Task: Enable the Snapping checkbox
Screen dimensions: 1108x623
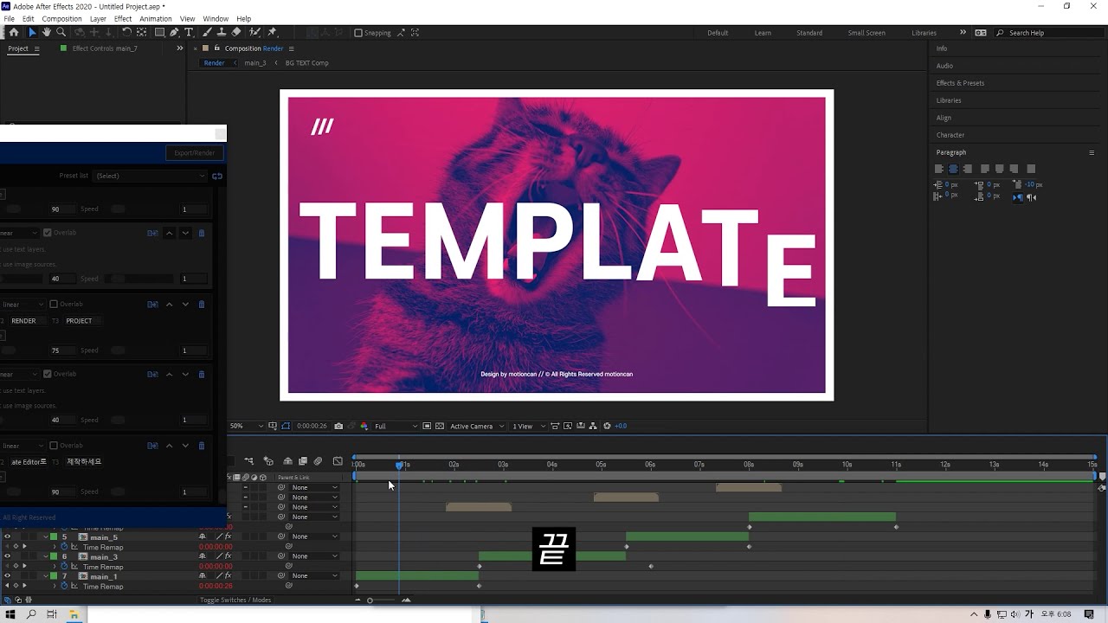Action: [358, 33]
